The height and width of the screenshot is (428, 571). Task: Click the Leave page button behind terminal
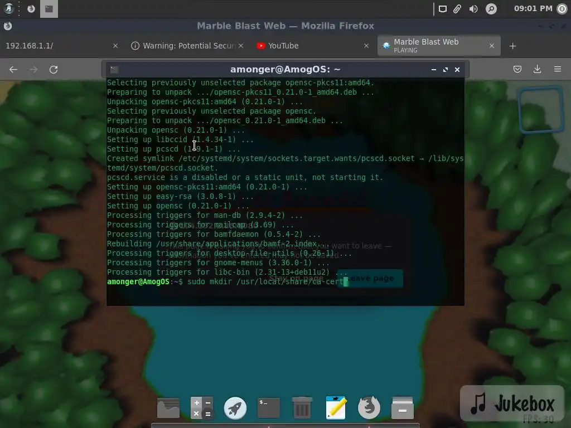371,279
